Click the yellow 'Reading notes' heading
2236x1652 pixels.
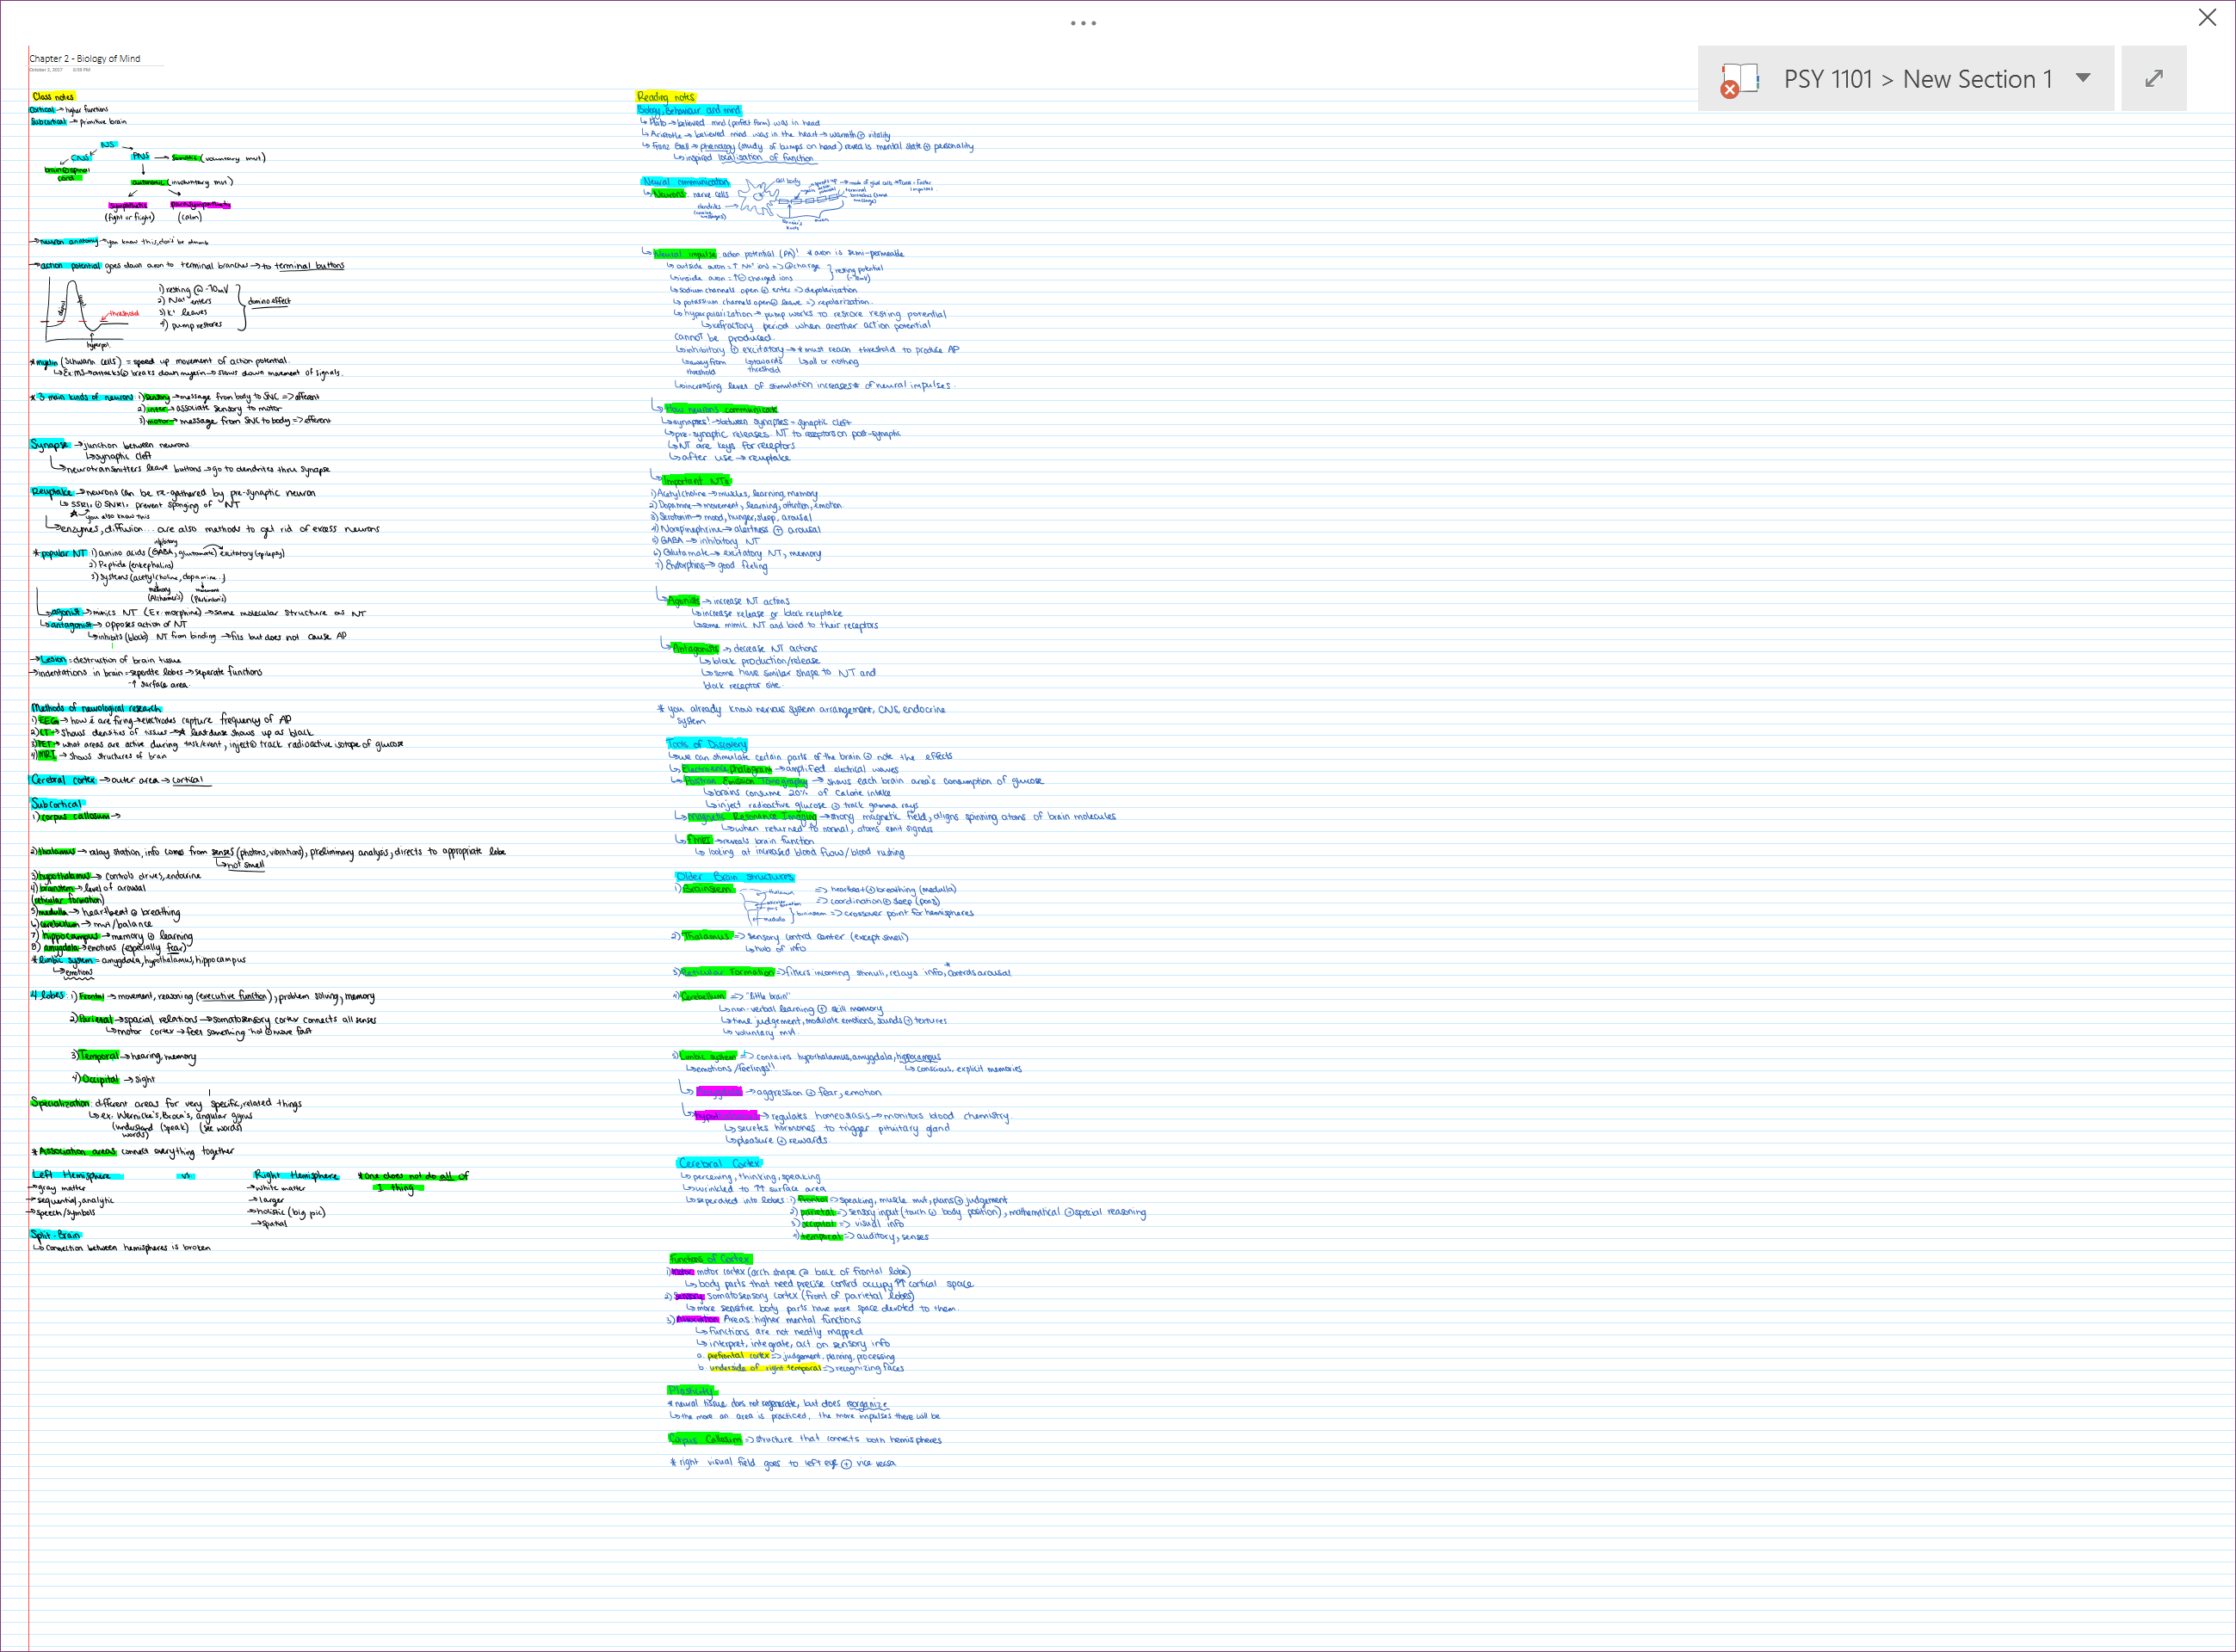coord(665,97)
